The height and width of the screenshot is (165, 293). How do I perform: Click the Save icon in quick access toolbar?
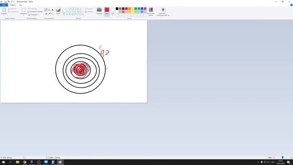(x=5, y=2)
